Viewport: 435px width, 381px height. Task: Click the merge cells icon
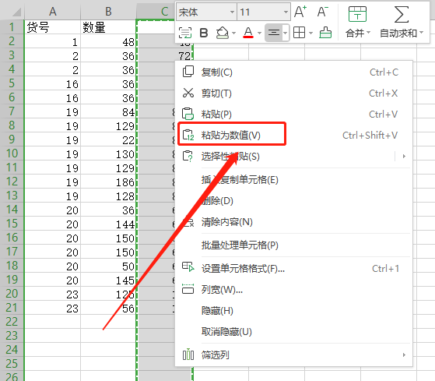click(x=357, y=14)
